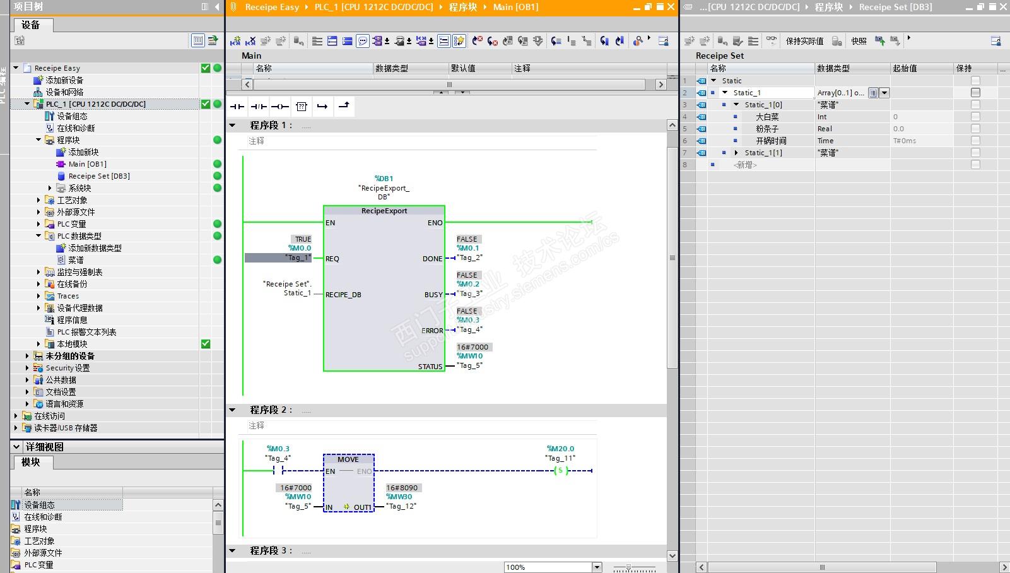Insert a normally closed contact
1010x573 pixels.
pyautogui.click(x=259, y=107)
